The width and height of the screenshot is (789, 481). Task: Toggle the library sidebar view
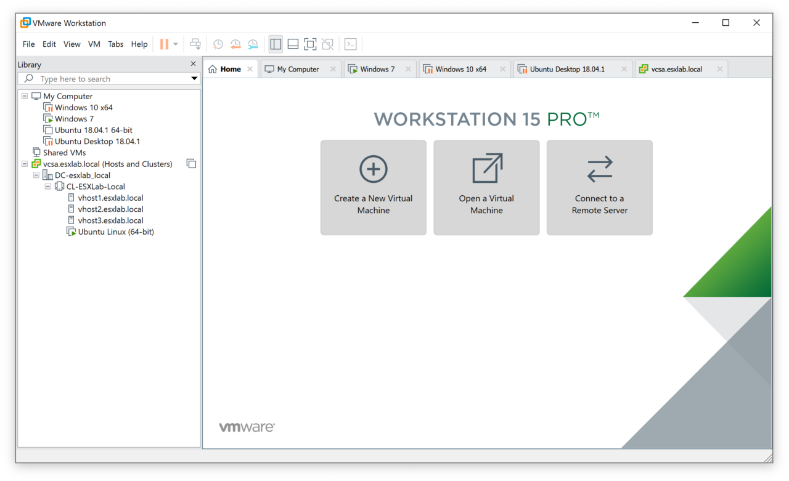click(x=276, y=44)
